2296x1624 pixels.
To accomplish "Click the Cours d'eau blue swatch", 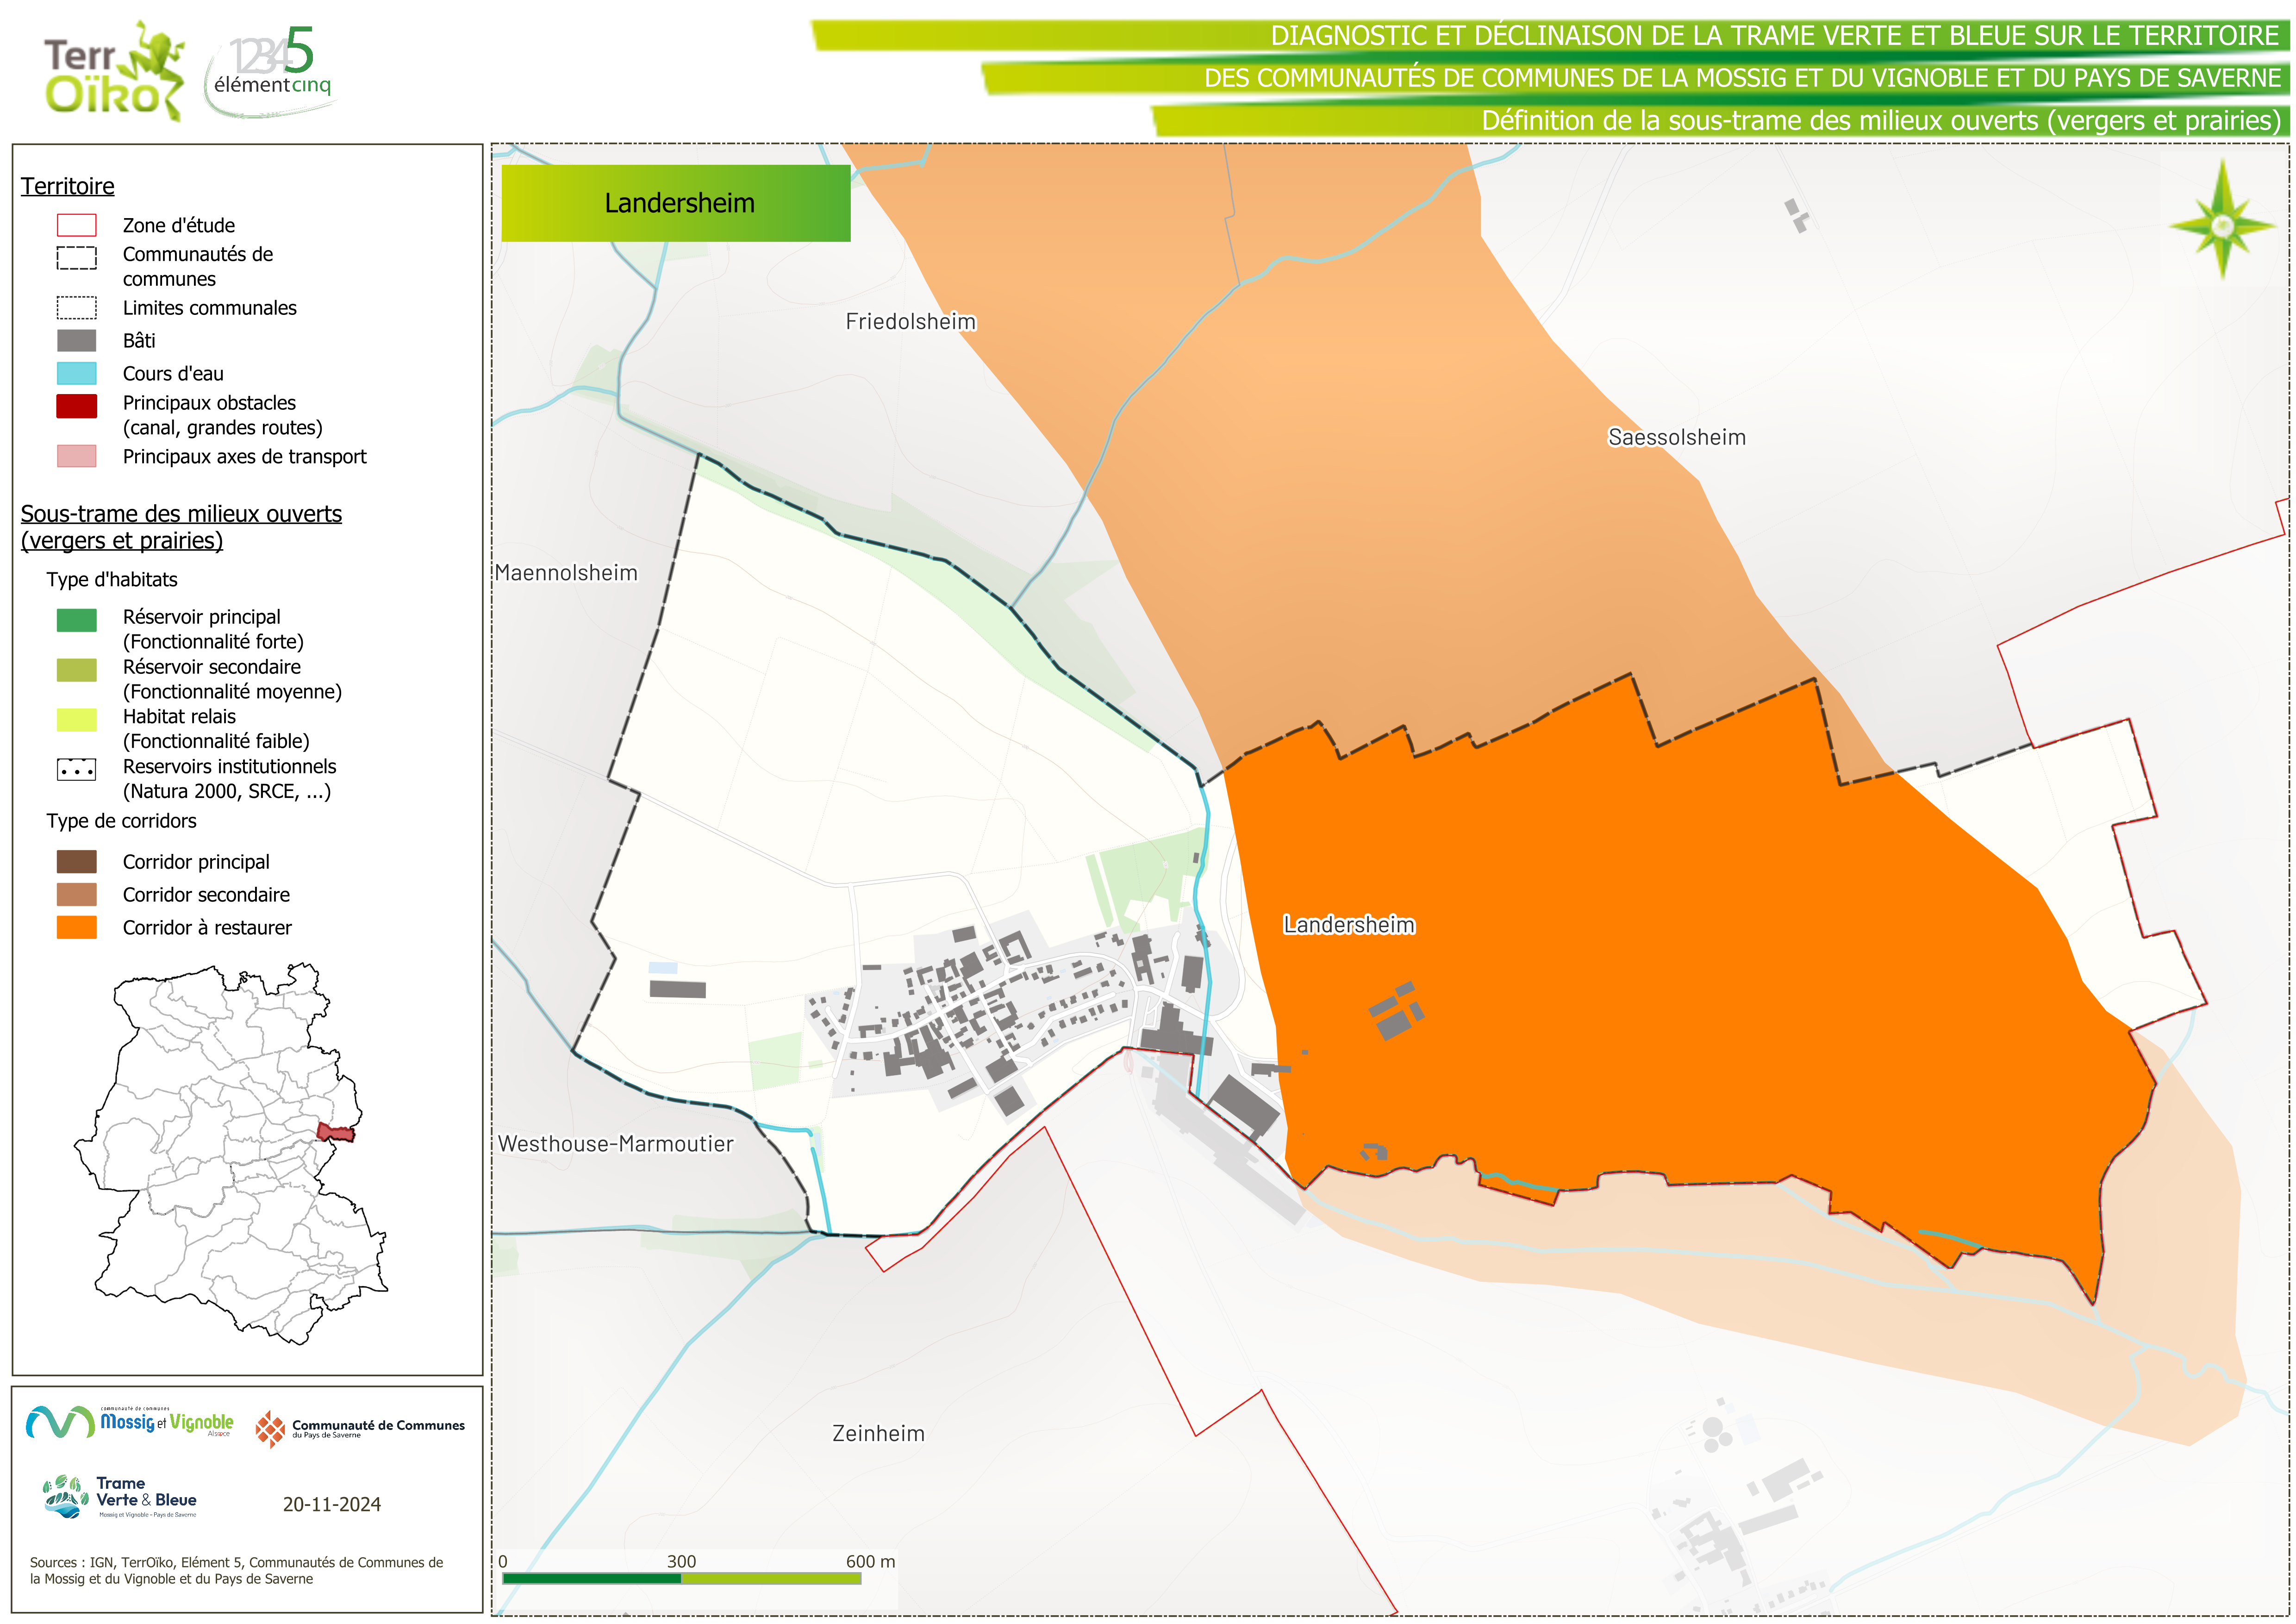I will 77,373.
